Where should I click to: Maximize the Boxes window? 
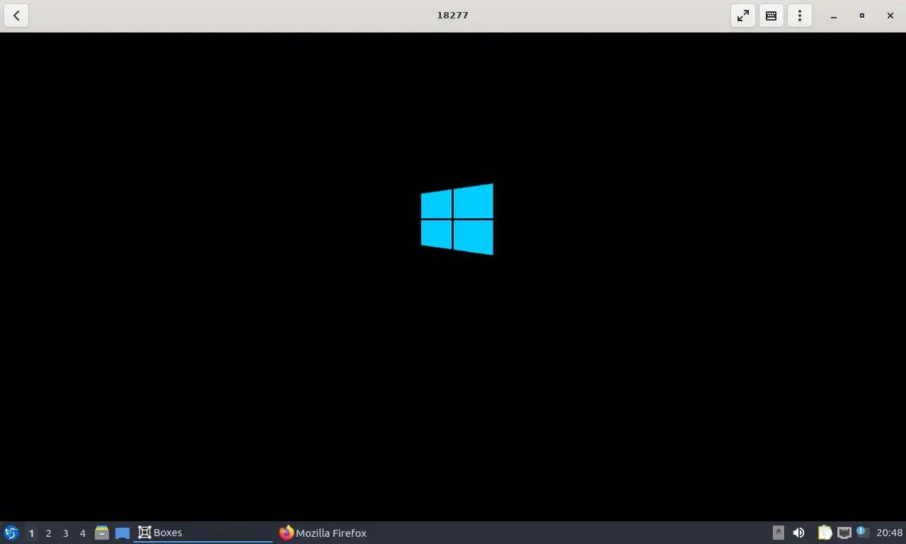coord(862,16)
